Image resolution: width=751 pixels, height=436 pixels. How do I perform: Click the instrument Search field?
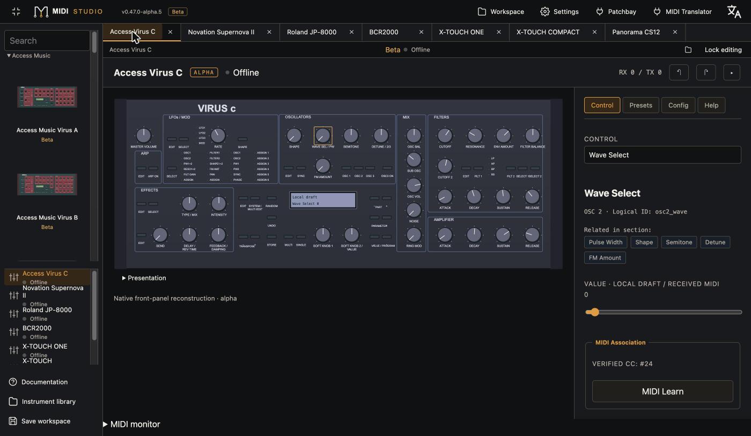click(47, 41)
